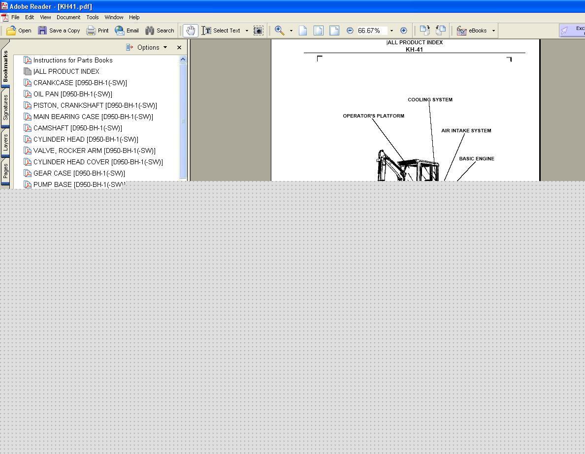Switch to the Bookmarks side tab
The height and width of the screenshot is (454, 585).
coord(5,66)
